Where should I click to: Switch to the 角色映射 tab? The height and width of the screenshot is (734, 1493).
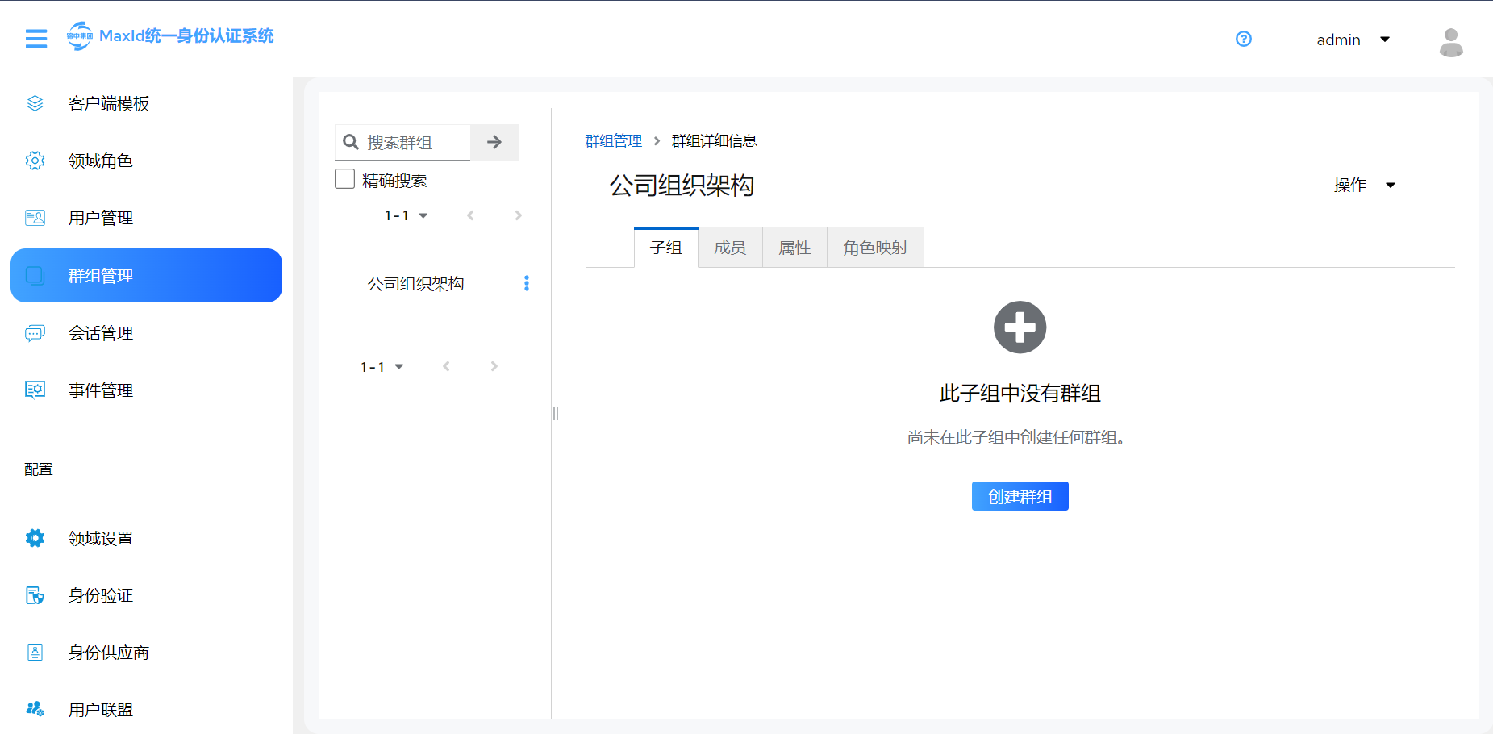[875, 248]
